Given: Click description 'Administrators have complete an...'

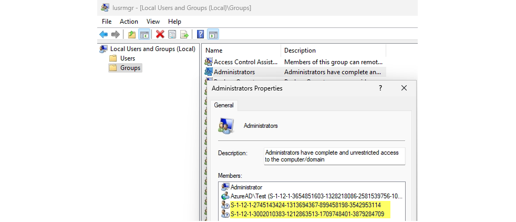Looking at the screenshot, I should (x=333, y=72).
